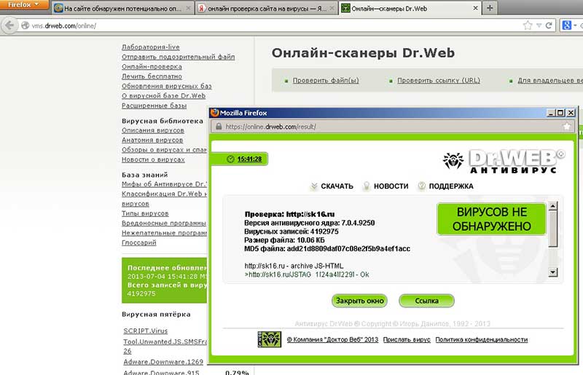Click the 'Закрыть окно' button
The height and width of the screenshot is (375, 583).
tap(359, 301)
